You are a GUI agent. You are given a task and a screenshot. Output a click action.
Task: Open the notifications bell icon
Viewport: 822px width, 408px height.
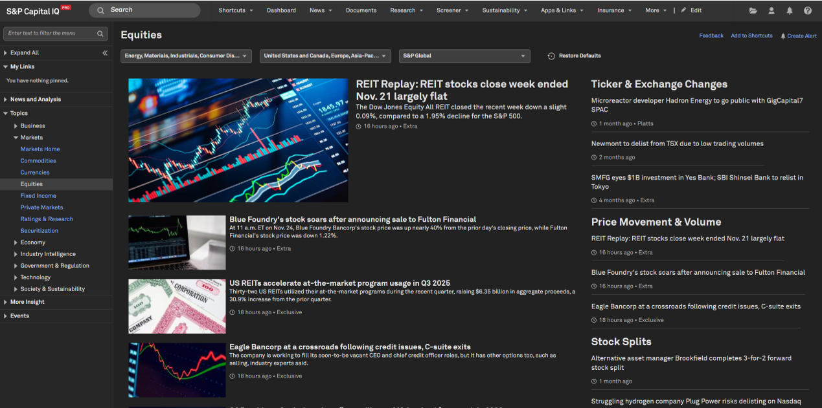click(789, 10)
